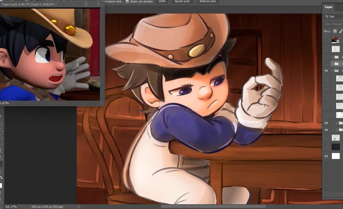Expand the second visible collapsed subgroup
Screen dimensions: 343x209
coord(336,130)
